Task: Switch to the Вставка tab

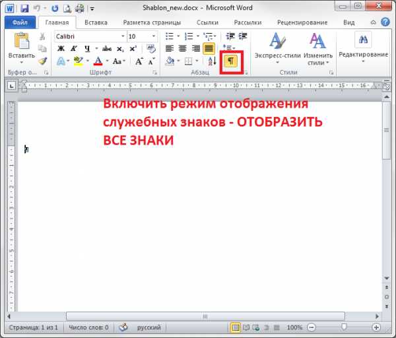Action: pos(96,22)
